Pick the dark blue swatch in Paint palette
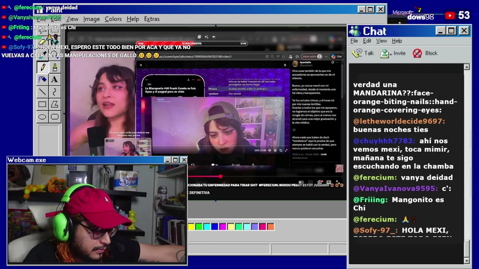Image resolution: width=479 pixels, height=269 pixels. (214, 226)
